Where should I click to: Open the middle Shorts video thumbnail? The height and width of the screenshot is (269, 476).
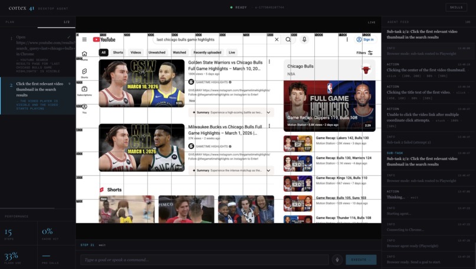click(x=187, y=210)
